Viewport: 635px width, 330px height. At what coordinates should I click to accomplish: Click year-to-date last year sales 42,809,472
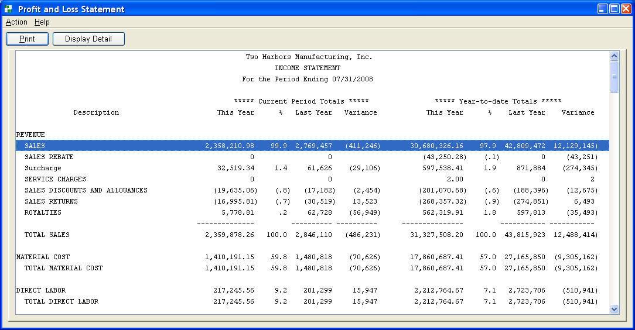pyautogui.click(x=525, y=146)
